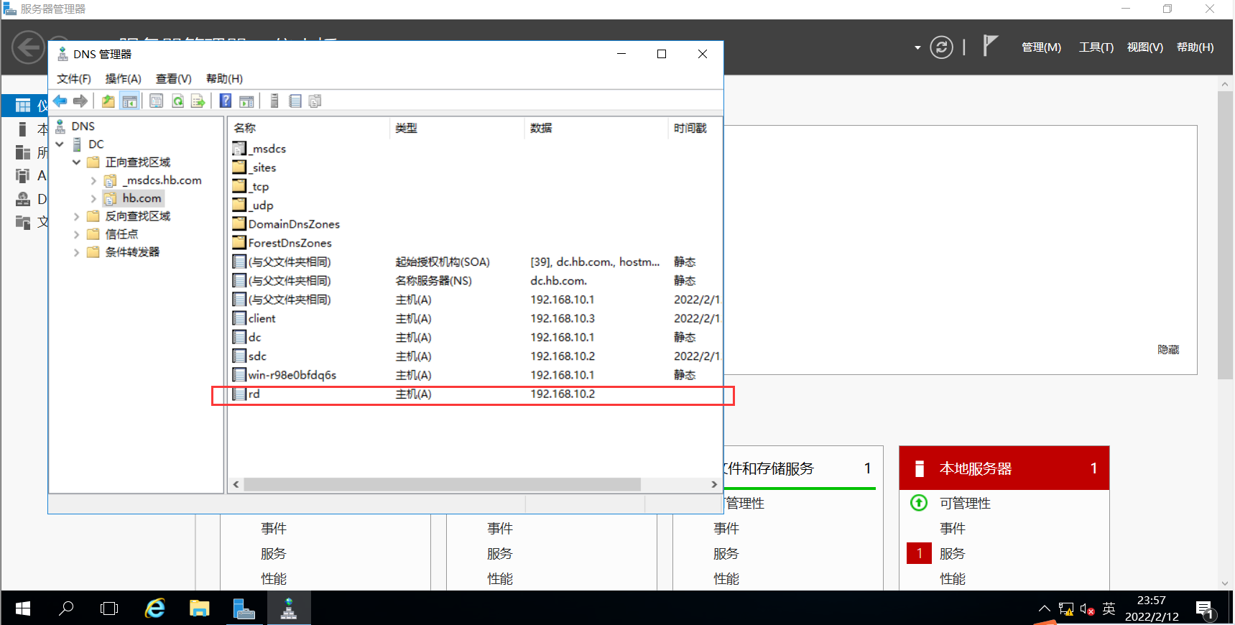Viewport: 1235px width, 625px height.
Task: Expand the _msdcs.hb.com zone
Action: (93, 180)
